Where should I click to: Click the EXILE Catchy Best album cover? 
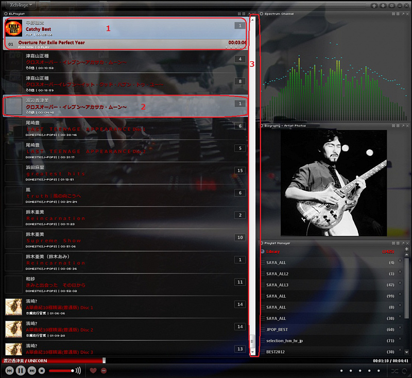(14, 28)
